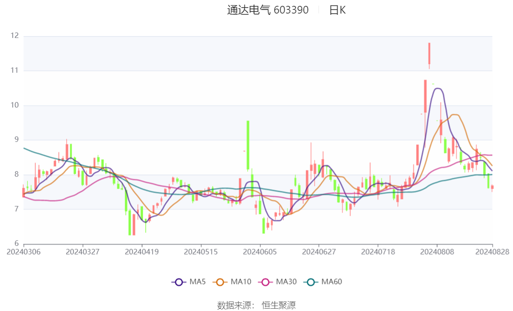Click the y-axis value 11
Screen dimensions: 513x311
15,70
